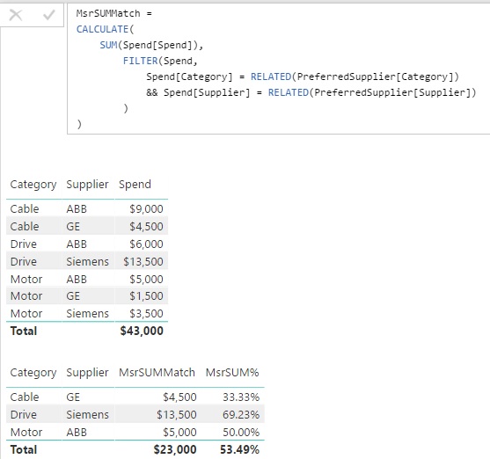The width and height of the screenshot is (490, 459).
Task: Click the $23,000 MsrSUMMatch total
Action: (x=175, y=449)
